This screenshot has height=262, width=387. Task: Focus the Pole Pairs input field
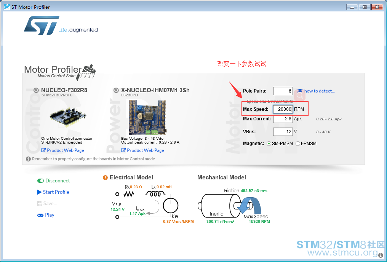pyautogui.click(x=283, y=91)
